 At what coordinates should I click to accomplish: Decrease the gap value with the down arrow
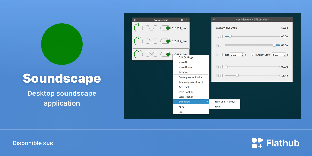tap(243, 56)
